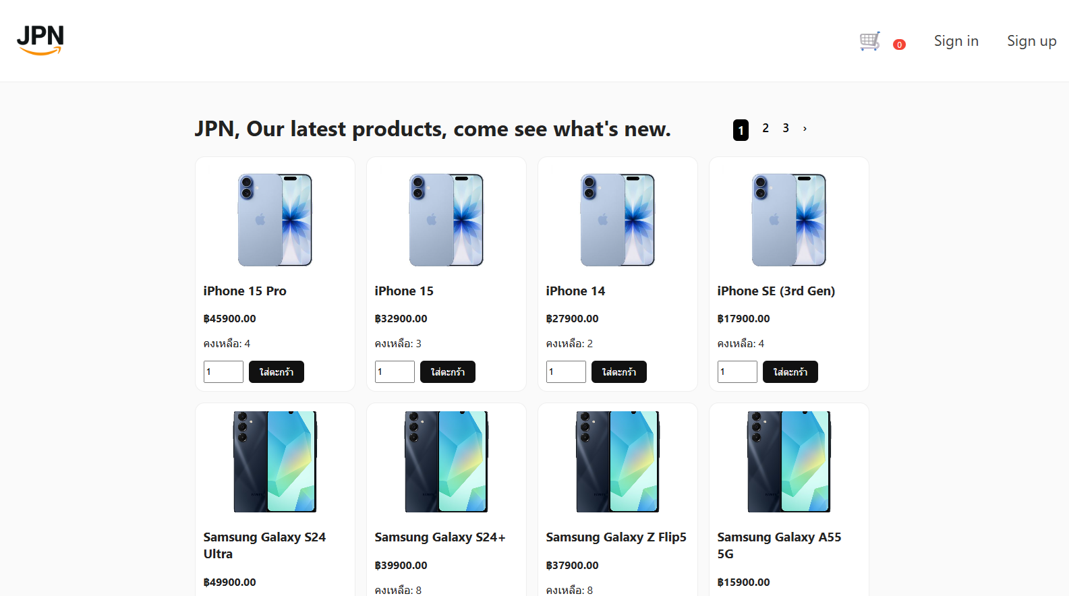
Task: Click the iPhone SE quantity field
Action: tap(737, 372)
